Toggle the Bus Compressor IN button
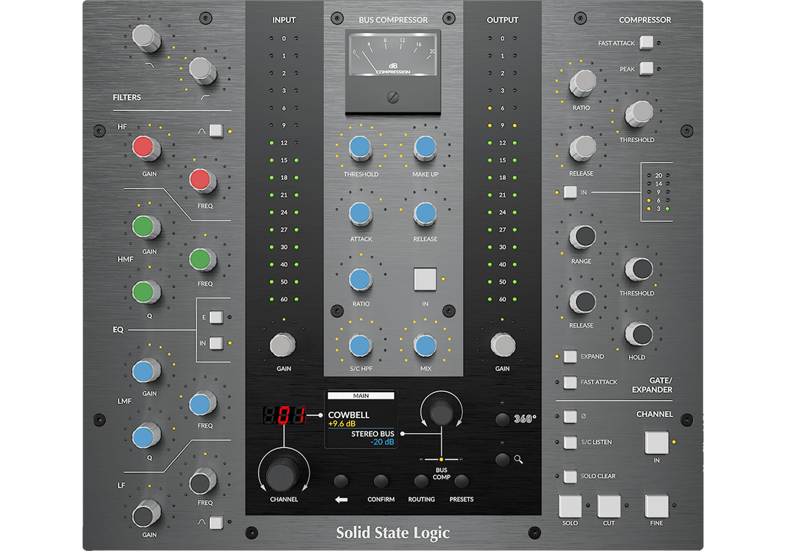This screenshot has height=551, width=787. coord(425,279)
